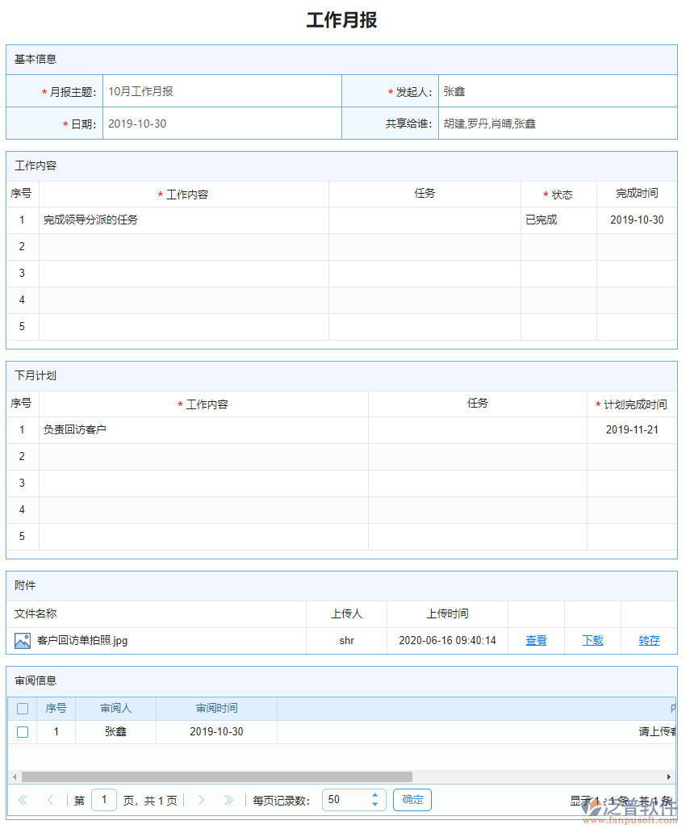勾选审阅人张鑫所在行的复选框
This screenshot has width=686, height=833.
[23, 731]
